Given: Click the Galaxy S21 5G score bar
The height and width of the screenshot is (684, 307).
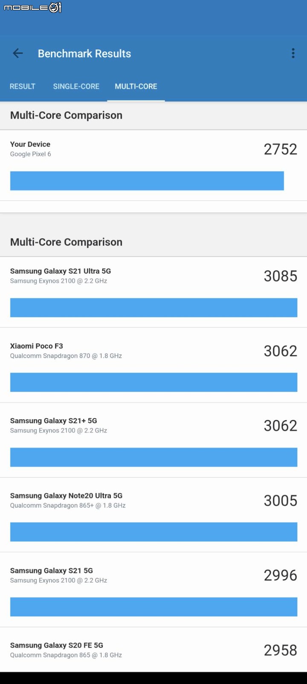Looking at the screenshot, I should point(153,607).
